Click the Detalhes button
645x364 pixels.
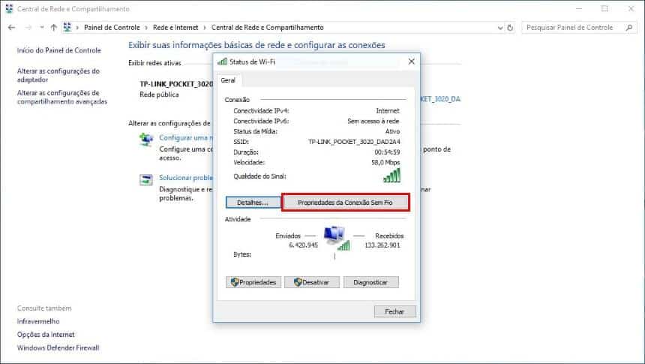coord(253,203)
